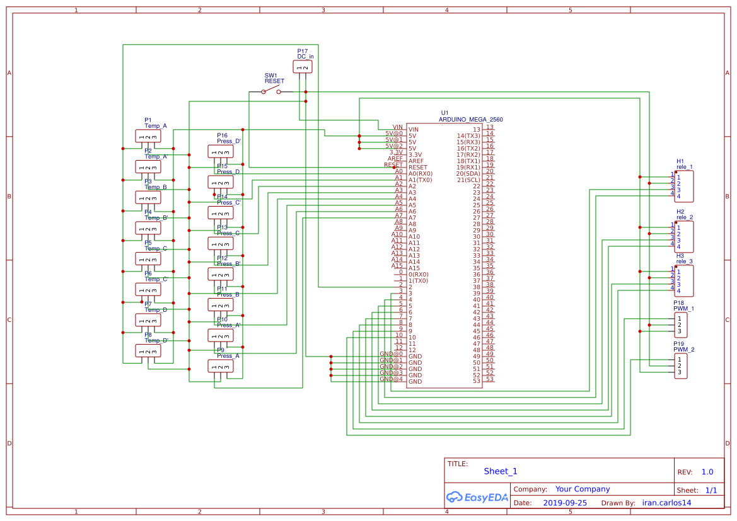Select the P19 PWM_2 connector symbol

[681, 365]
